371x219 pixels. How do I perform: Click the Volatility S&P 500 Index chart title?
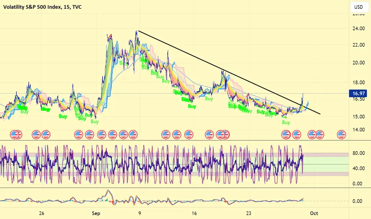42,7
